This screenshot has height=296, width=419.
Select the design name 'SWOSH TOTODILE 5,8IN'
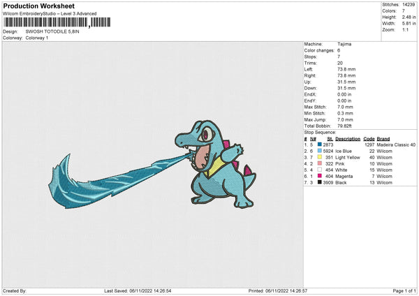tap(52, 31)
